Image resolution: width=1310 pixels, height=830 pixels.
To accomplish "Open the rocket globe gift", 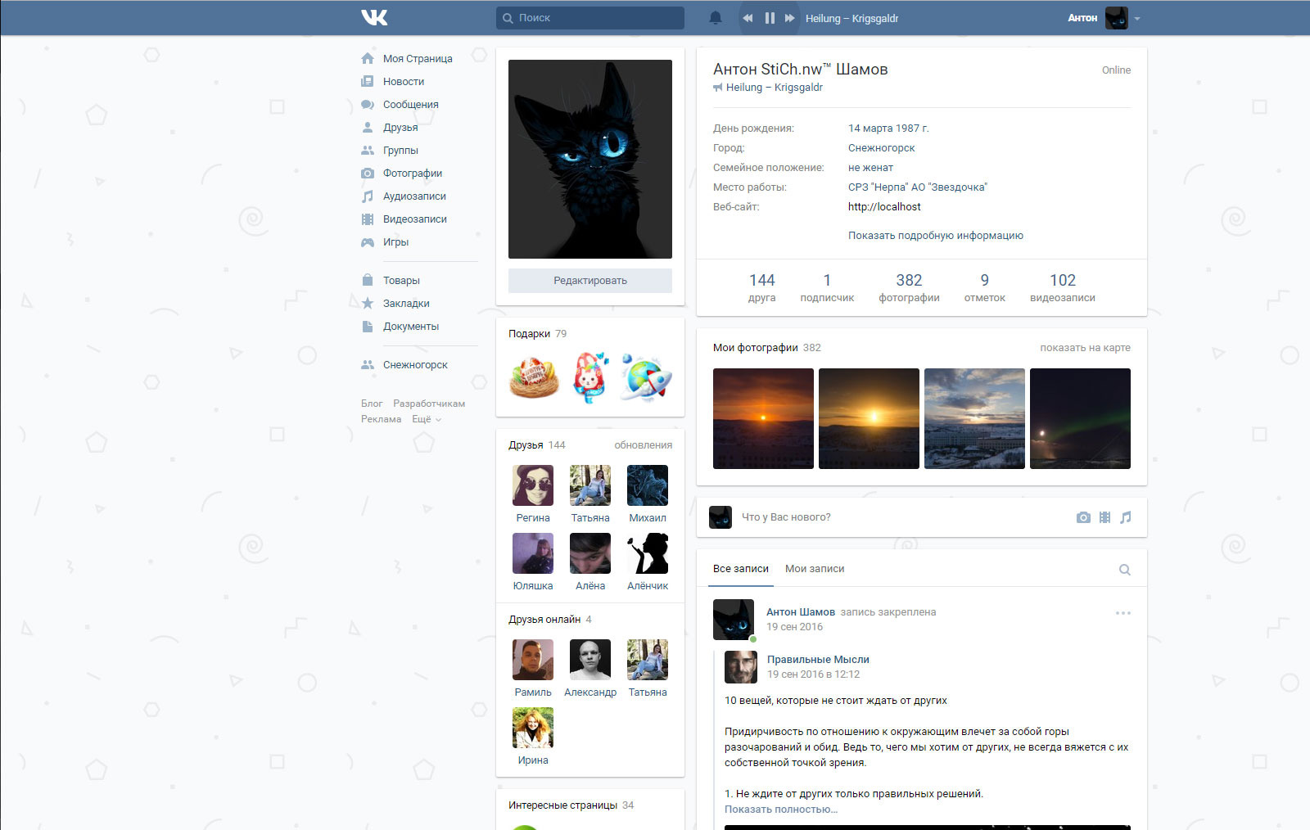I will coord(647,377).
